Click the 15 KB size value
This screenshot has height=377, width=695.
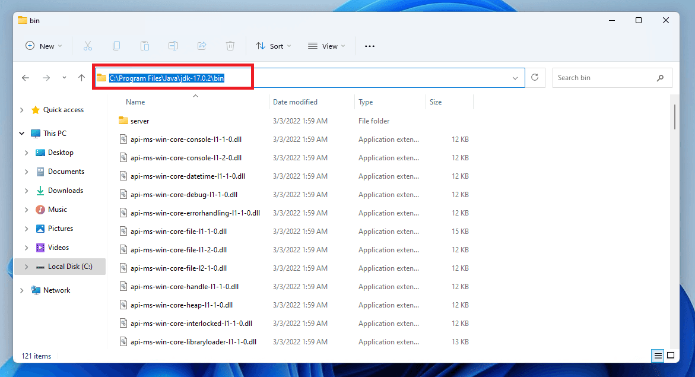[x=460, y=232]
